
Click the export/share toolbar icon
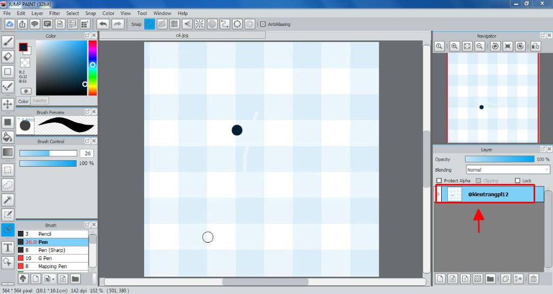(x=22, y=24)
